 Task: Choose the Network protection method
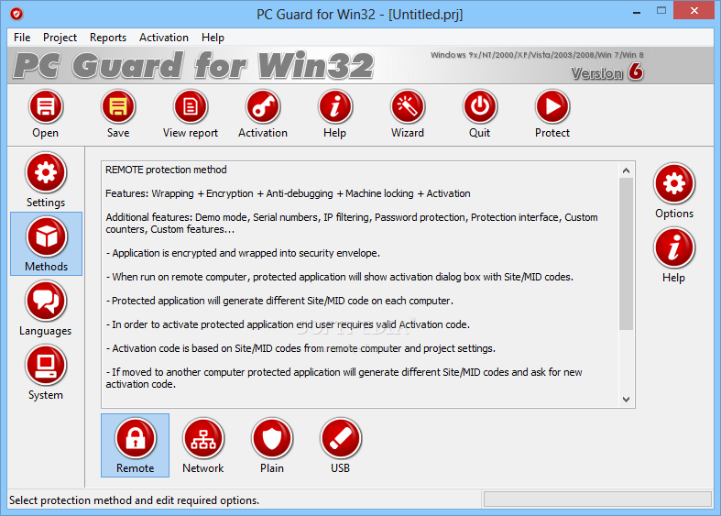pos(203,445)
